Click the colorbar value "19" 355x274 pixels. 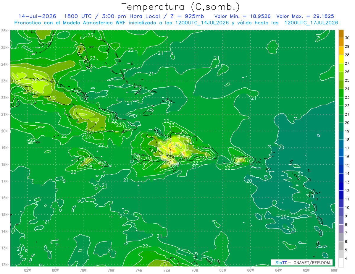[347, 131]
